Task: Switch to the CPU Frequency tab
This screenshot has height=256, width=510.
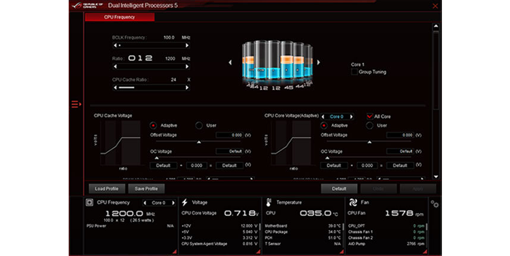Action: point(120,17)
